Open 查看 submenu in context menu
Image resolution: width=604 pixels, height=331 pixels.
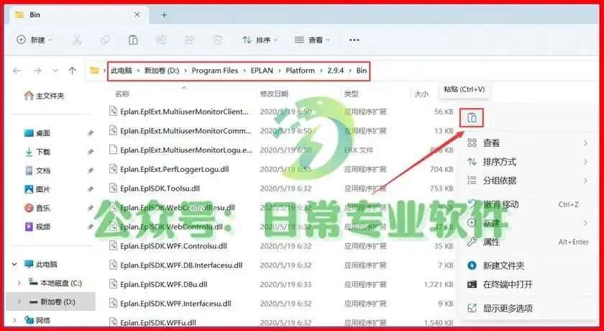[x=528, y=143]
